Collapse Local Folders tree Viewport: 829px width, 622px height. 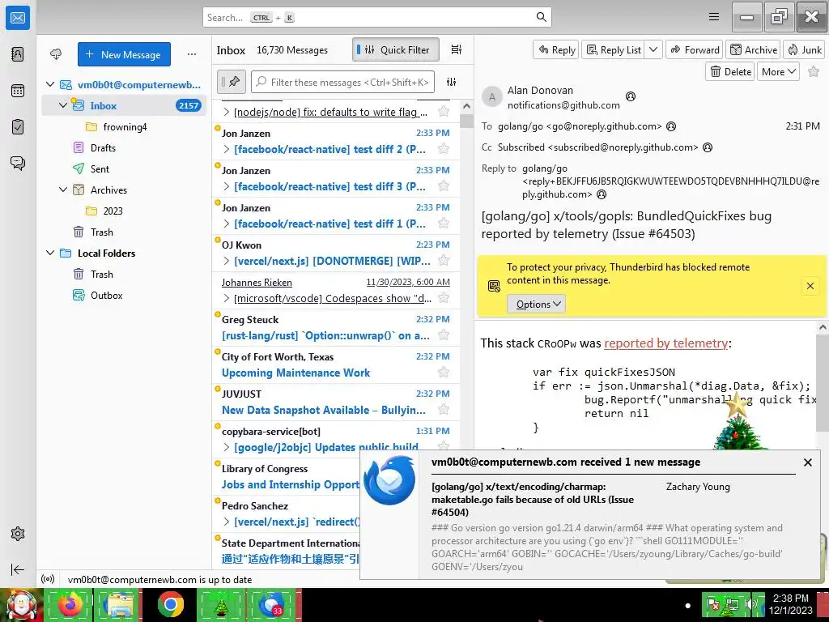[x=50, y=253]
